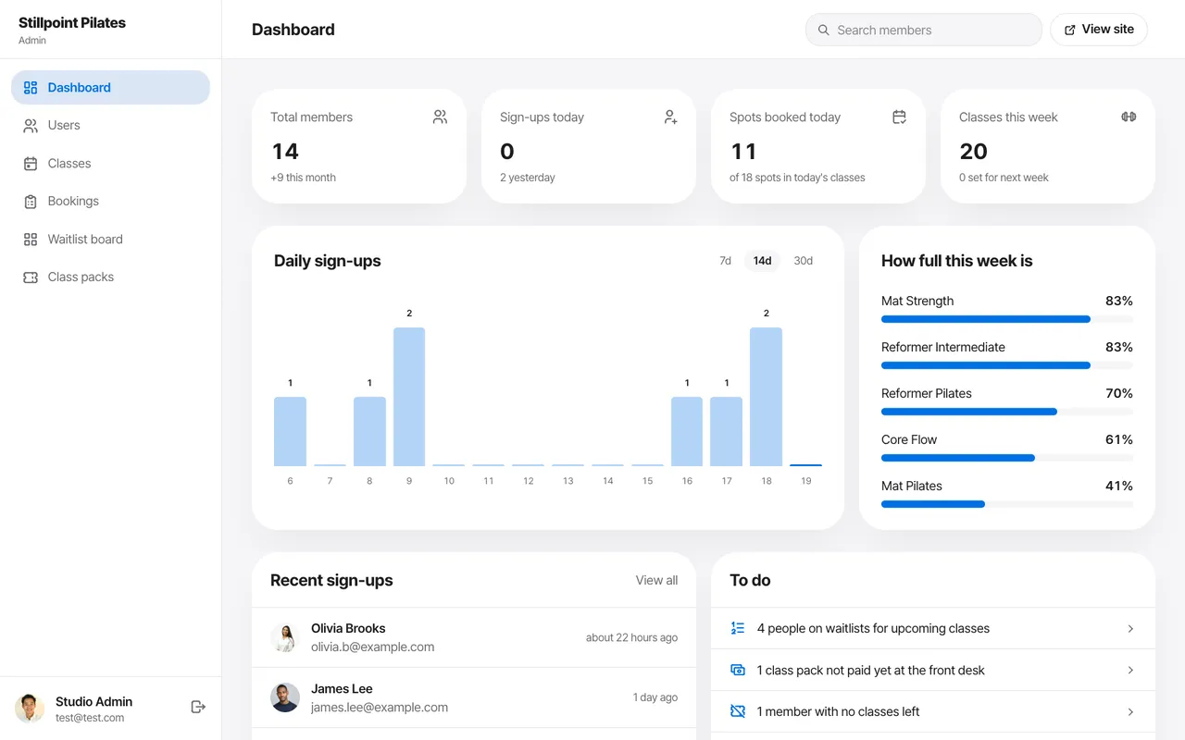Click the list icon beside waitlists to-do
Image resolution: width=1185 pixels, height=740 pixels.
pyautogui.click(x=738, y=628)
